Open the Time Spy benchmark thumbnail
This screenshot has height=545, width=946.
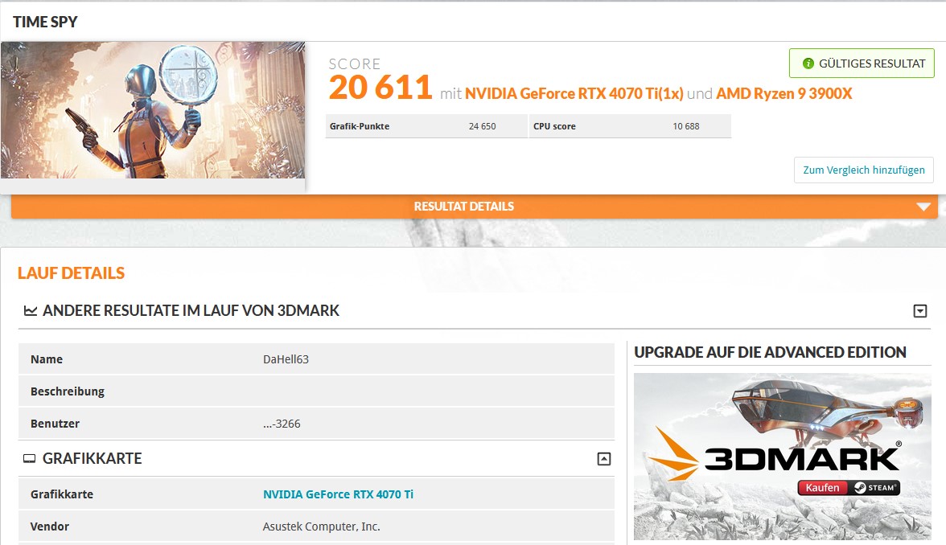point(153,109)
